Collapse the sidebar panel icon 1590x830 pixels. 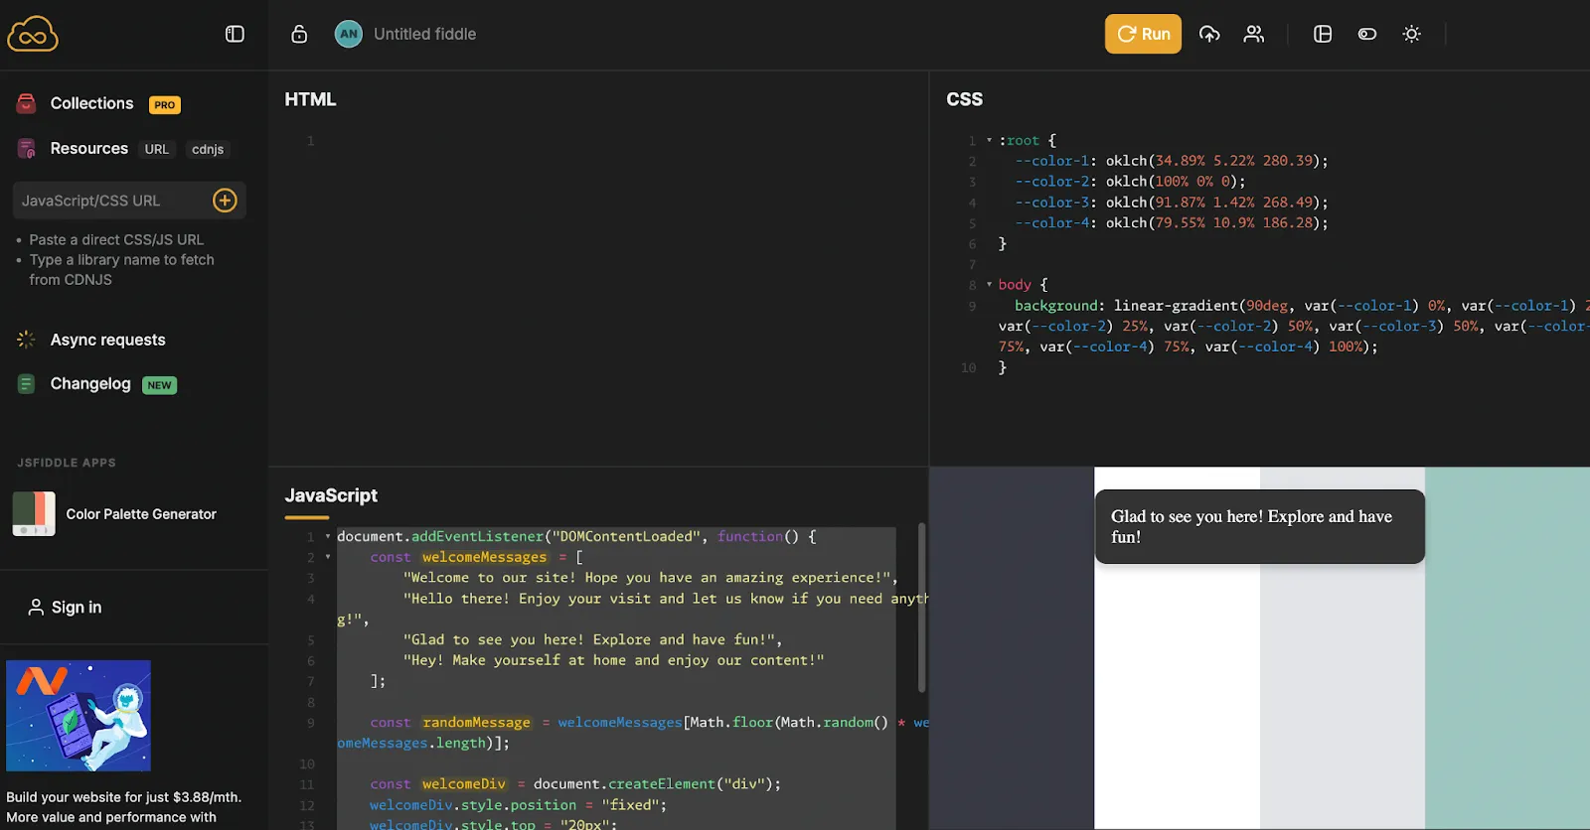coord(235,34)
